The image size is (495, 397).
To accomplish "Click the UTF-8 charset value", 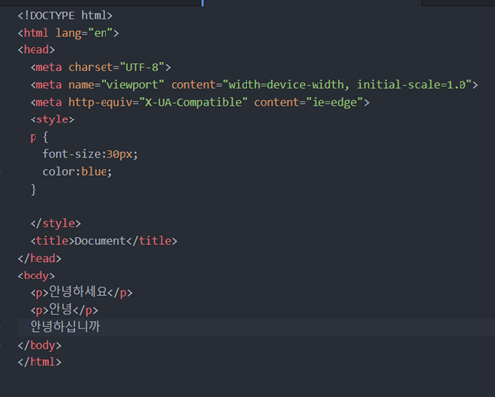I will 142,67.
